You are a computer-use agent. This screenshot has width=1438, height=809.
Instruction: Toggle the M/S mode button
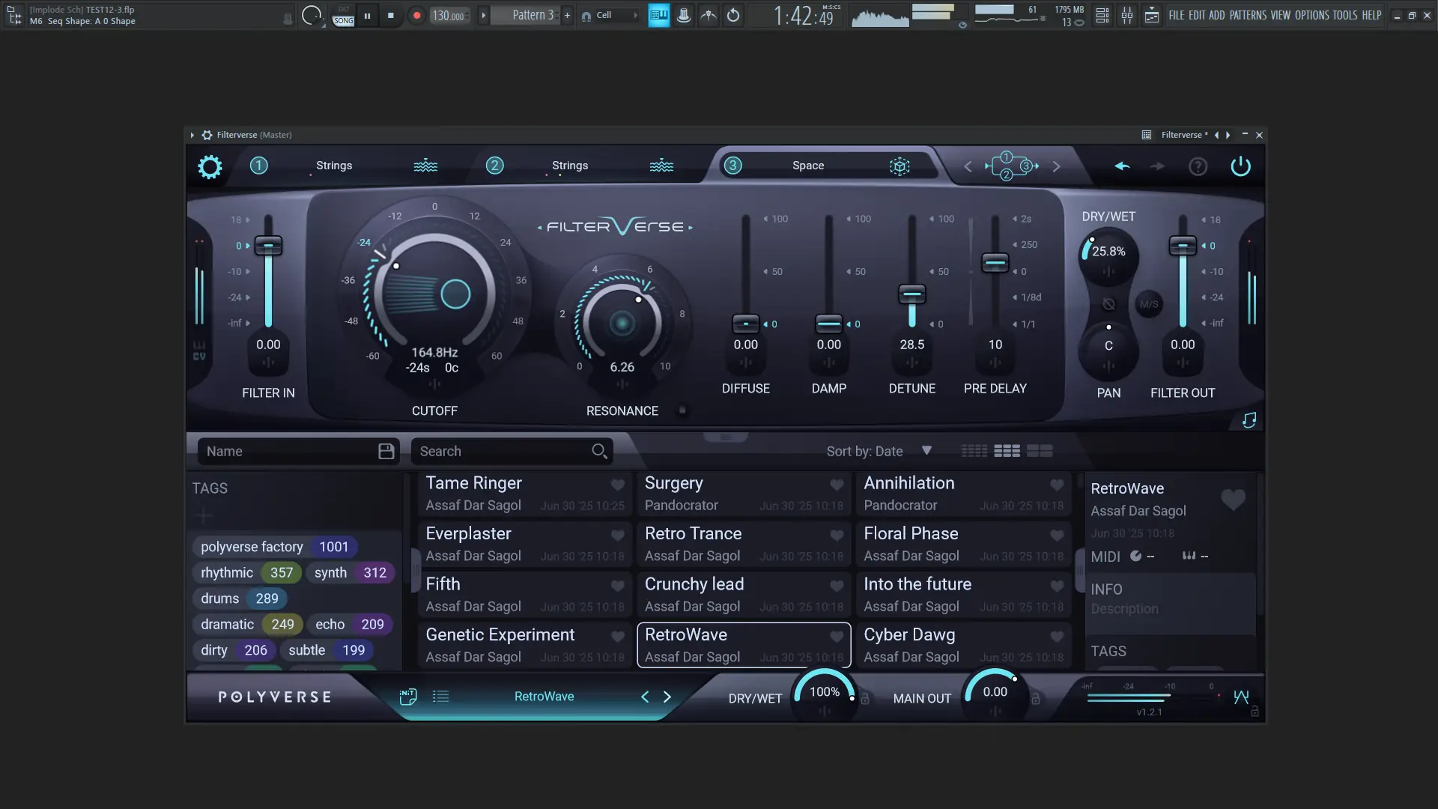click(1149, 304)
